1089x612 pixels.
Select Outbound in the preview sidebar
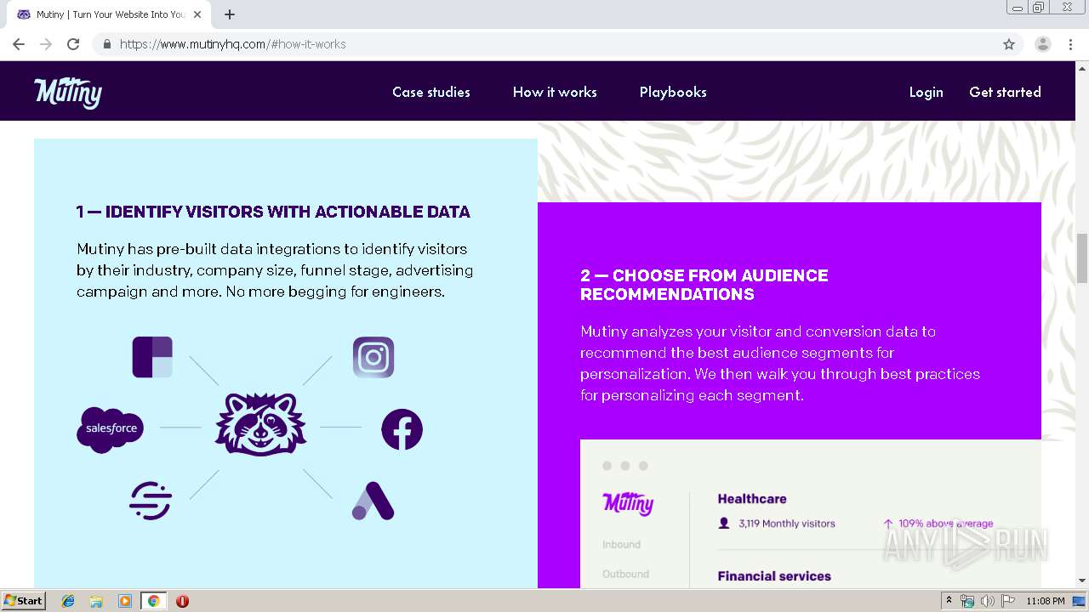click(x=625, y=574)
